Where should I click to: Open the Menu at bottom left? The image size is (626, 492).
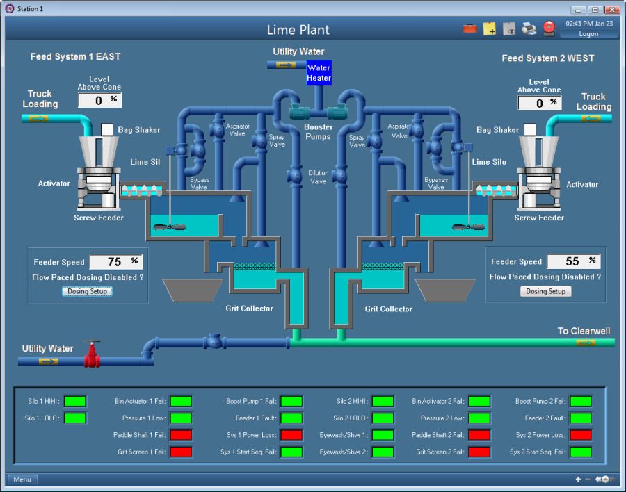[22, 479]
